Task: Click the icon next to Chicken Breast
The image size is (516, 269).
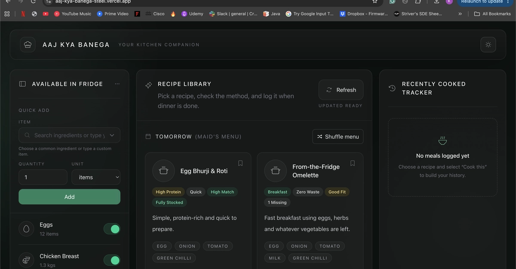Action: click(x=26, y=260)
